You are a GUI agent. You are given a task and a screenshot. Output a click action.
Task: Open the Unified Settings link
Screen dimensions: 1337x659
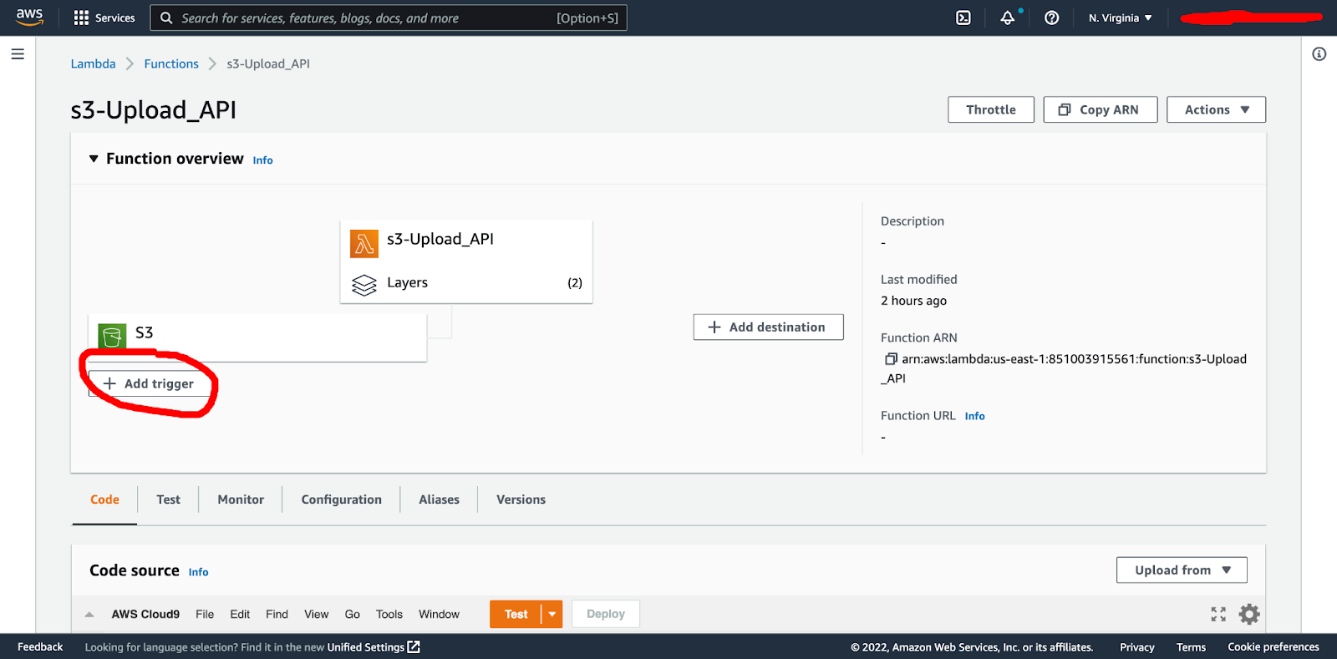tap(374, 647)
